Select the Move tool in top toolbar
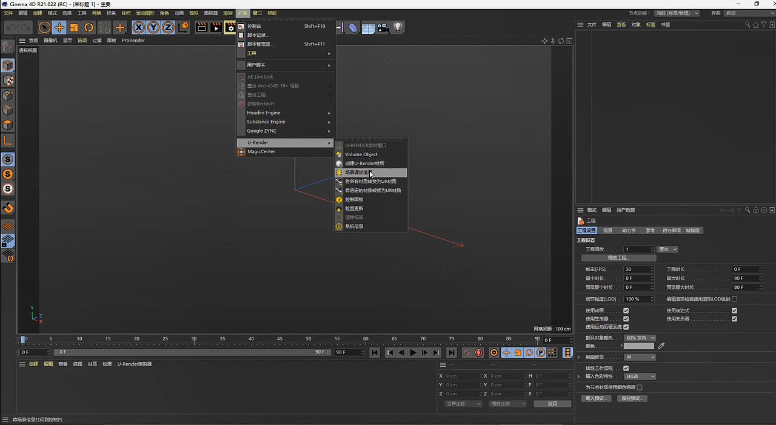Screen dimensions: 776x425 pos(59,27)
